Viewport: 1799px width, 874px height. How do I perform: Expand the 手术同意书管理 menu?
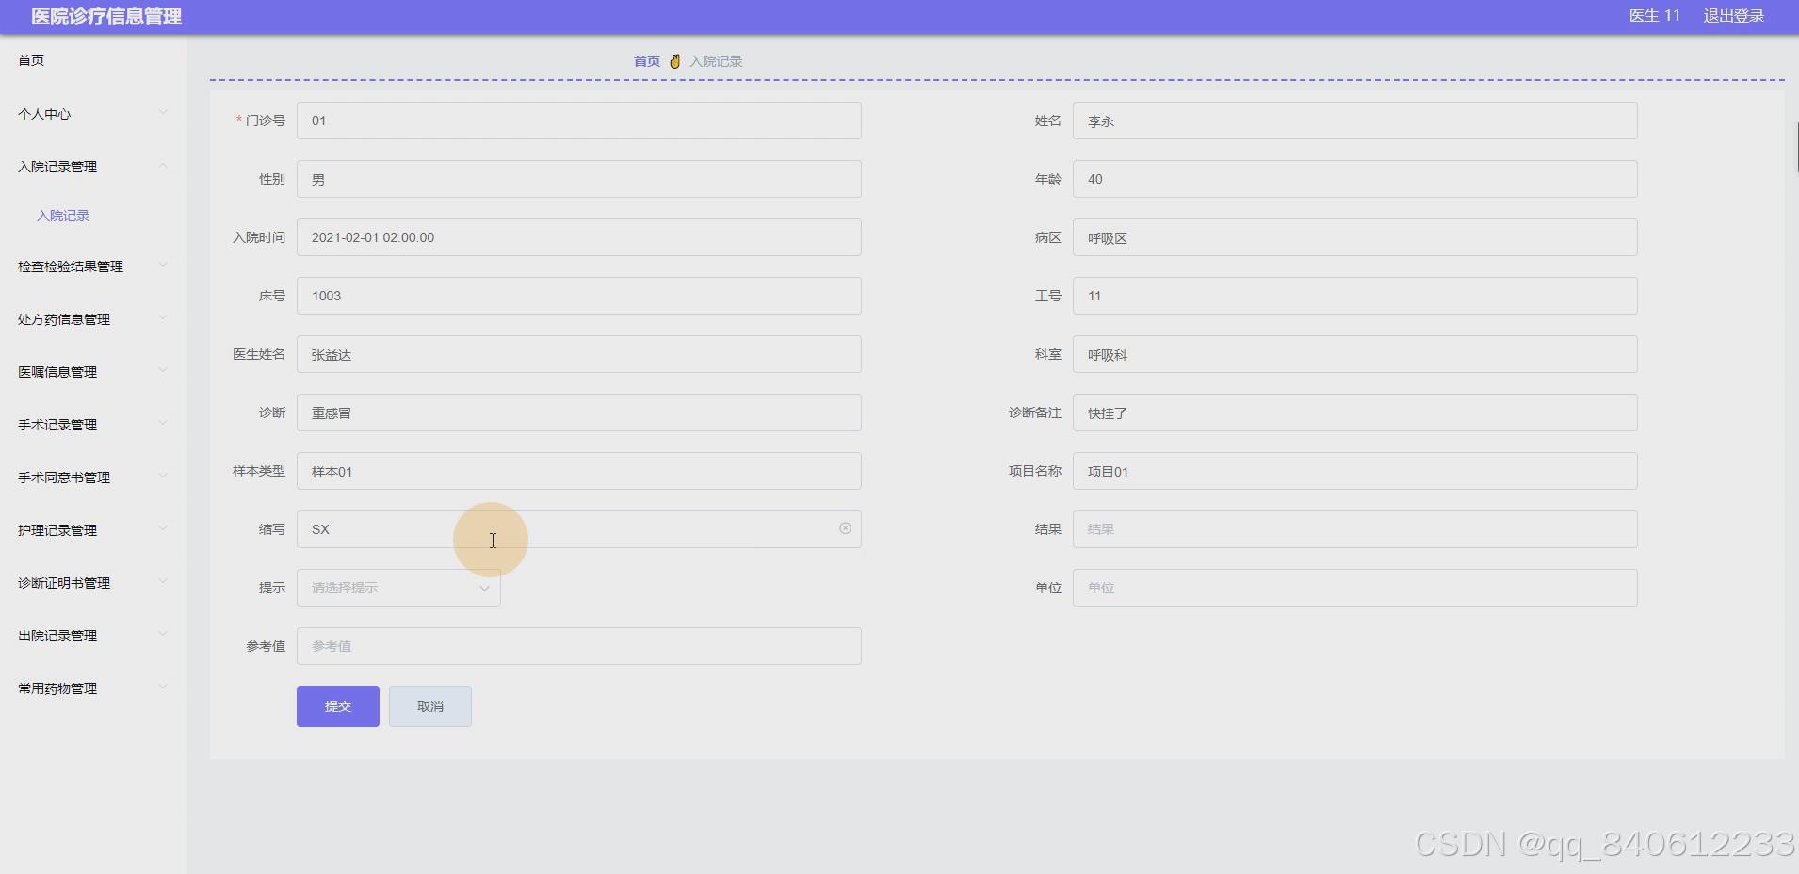point(92,477)
